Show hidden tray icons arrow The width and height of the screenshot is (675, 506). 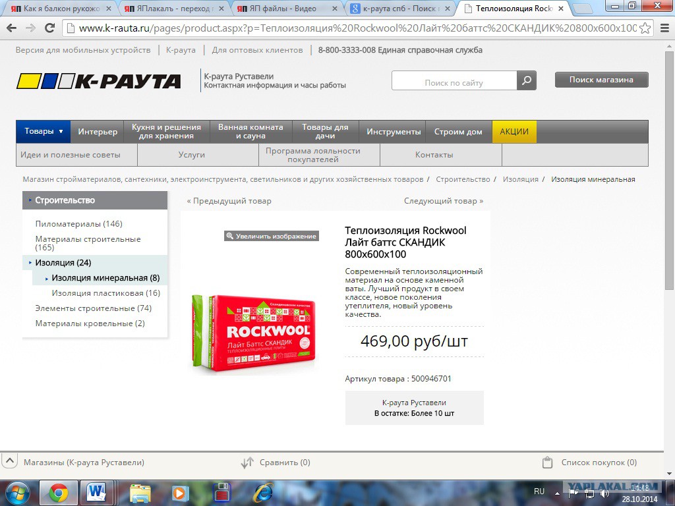(558, 493)
